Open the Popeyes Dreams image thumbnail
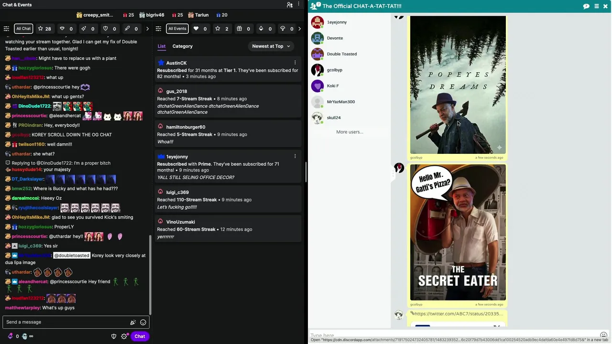Screen dimensions: 612x344 458,85
